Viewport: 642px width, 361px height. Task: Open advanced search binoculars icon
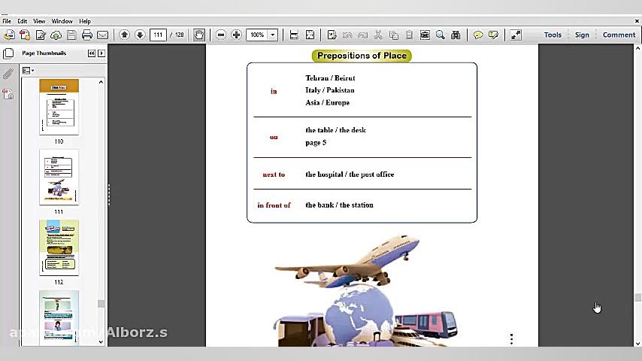click(456, 35)
